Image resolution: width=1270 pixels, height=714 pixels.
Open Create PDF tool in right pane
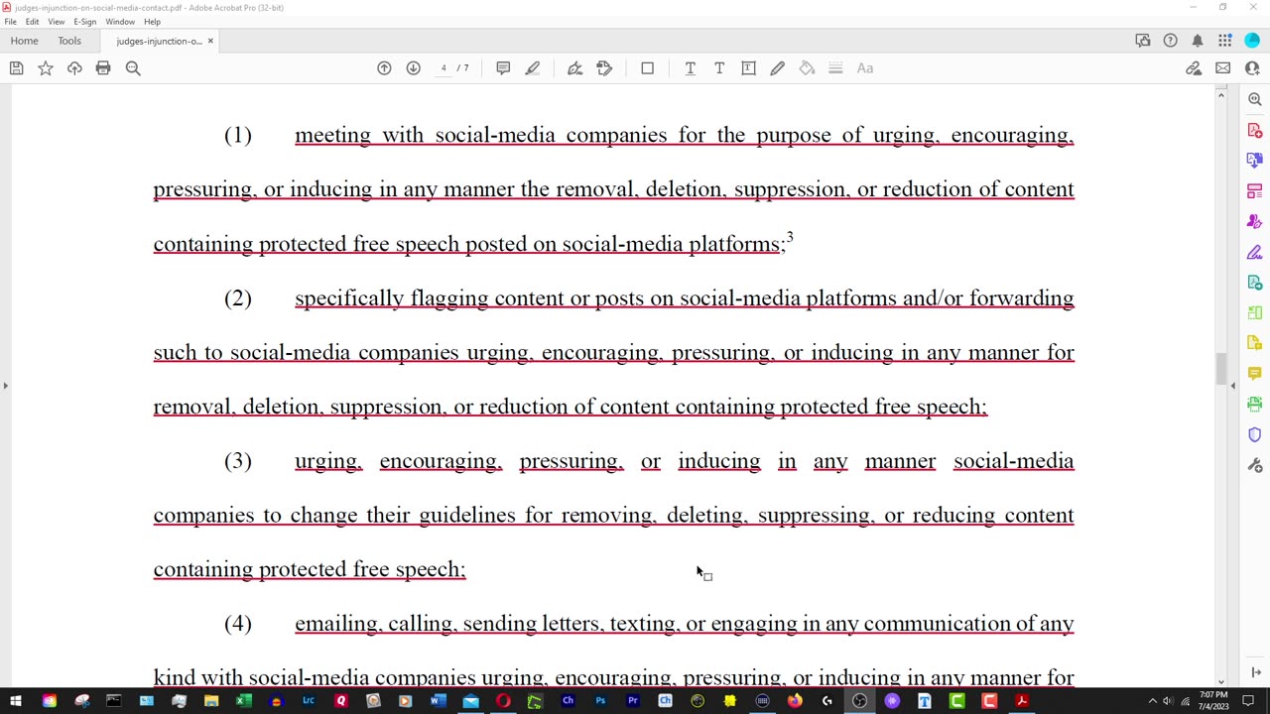tap(1255, 130)
